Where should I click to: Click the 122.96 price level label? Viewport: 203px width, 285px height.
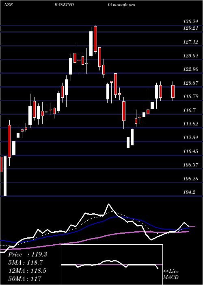pyautogui.click(x=190, y=69)
